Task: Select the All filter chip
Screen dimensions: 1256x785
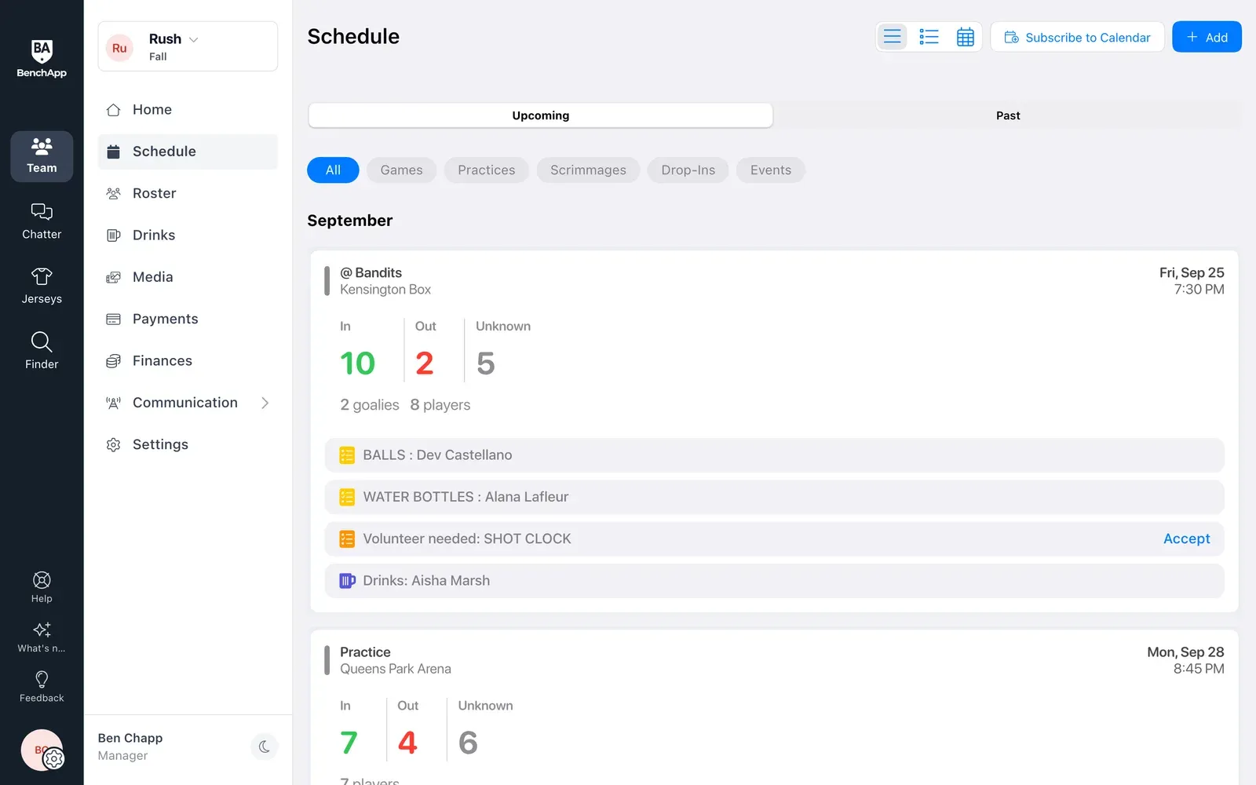Action: tap(333, 170)
